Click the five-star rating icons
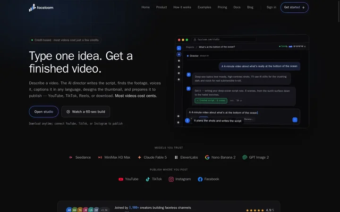This screenshot has width=340, height=212. tap(255, 210)
